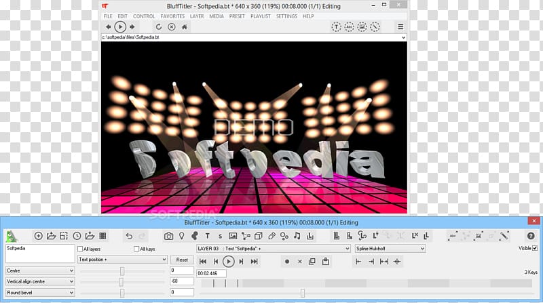Open the Centre alignment dropdown
The image size is (543, 303).
pos(40,270)
